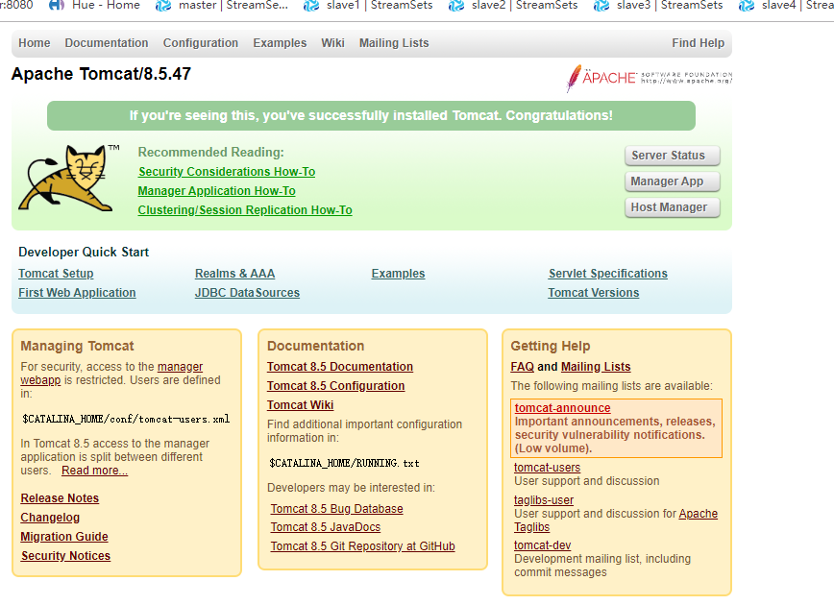Click Wiki in the top navigation

click(x=332, y=42)
